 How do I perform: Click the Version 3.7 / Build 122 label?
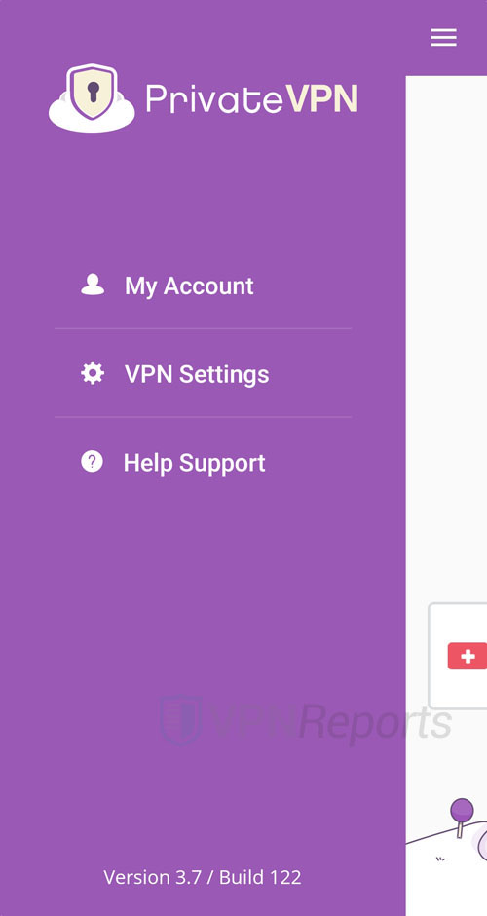[203, 877]
